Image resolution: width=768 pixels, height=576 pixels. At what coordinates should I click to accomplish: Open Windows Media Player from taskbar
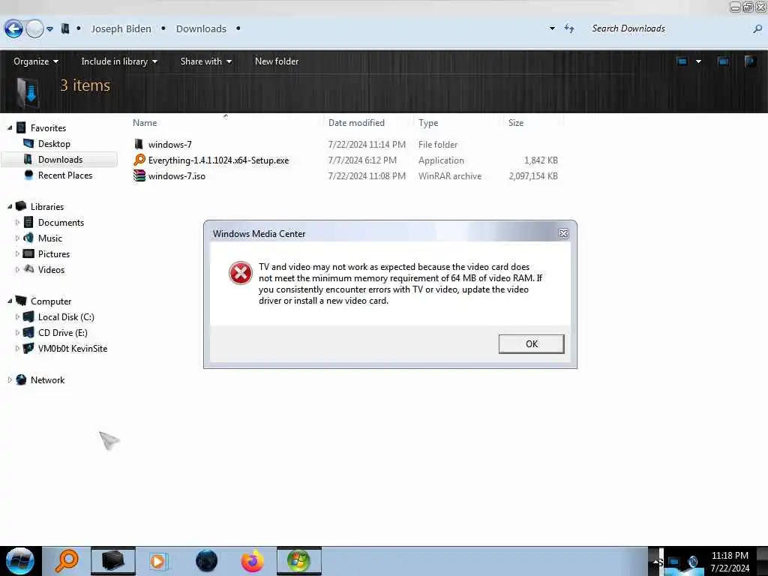click(159, 561)
